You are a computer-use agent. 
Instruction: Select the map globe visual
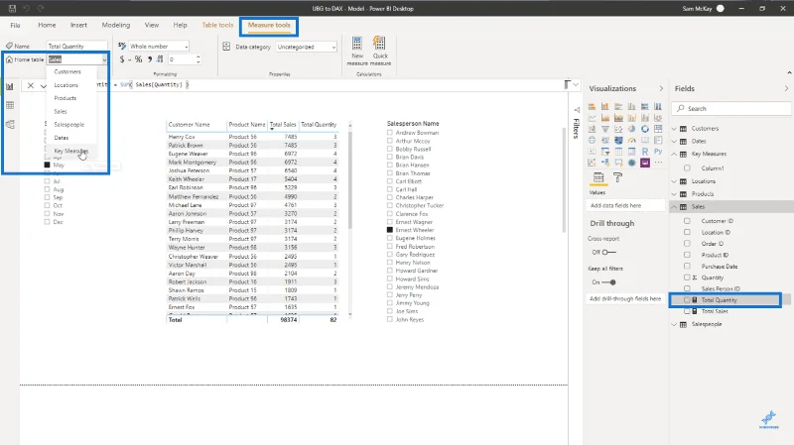pos(592,140)
